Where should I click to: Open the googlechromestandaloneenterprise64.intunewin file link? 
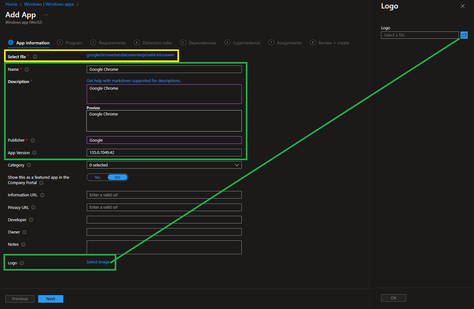(130, 55)
